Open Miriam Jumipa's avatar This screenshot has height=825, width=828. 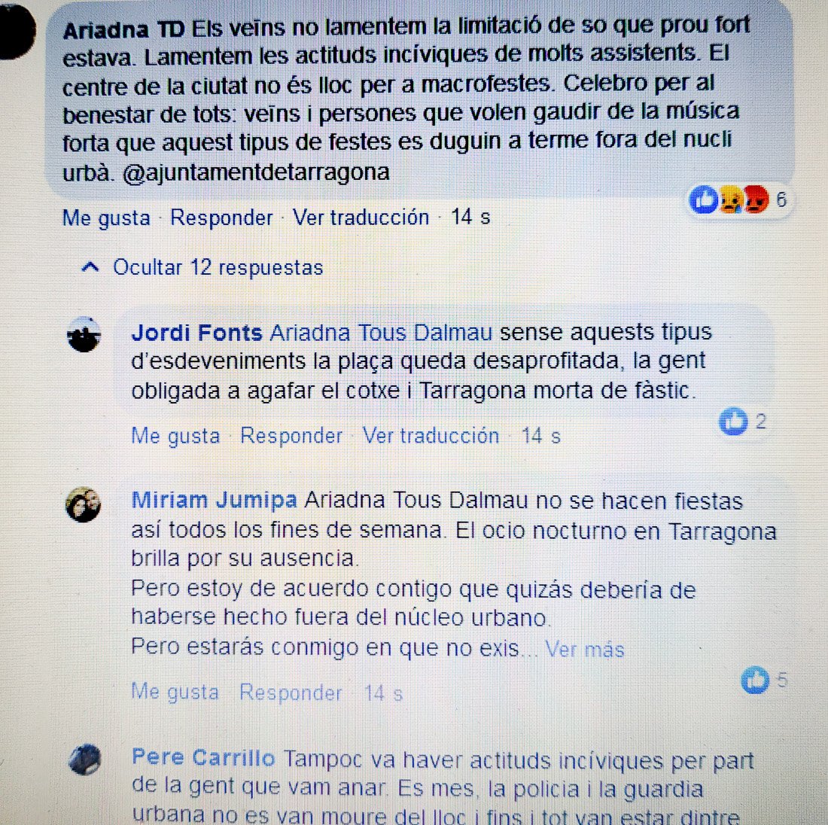[83, 504]
